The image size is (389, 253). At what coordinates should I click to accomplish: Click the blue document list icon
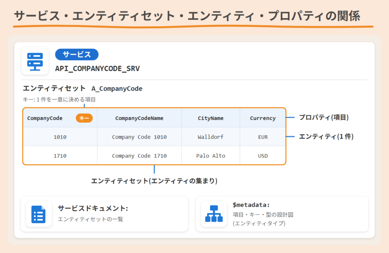coord(38,214)
